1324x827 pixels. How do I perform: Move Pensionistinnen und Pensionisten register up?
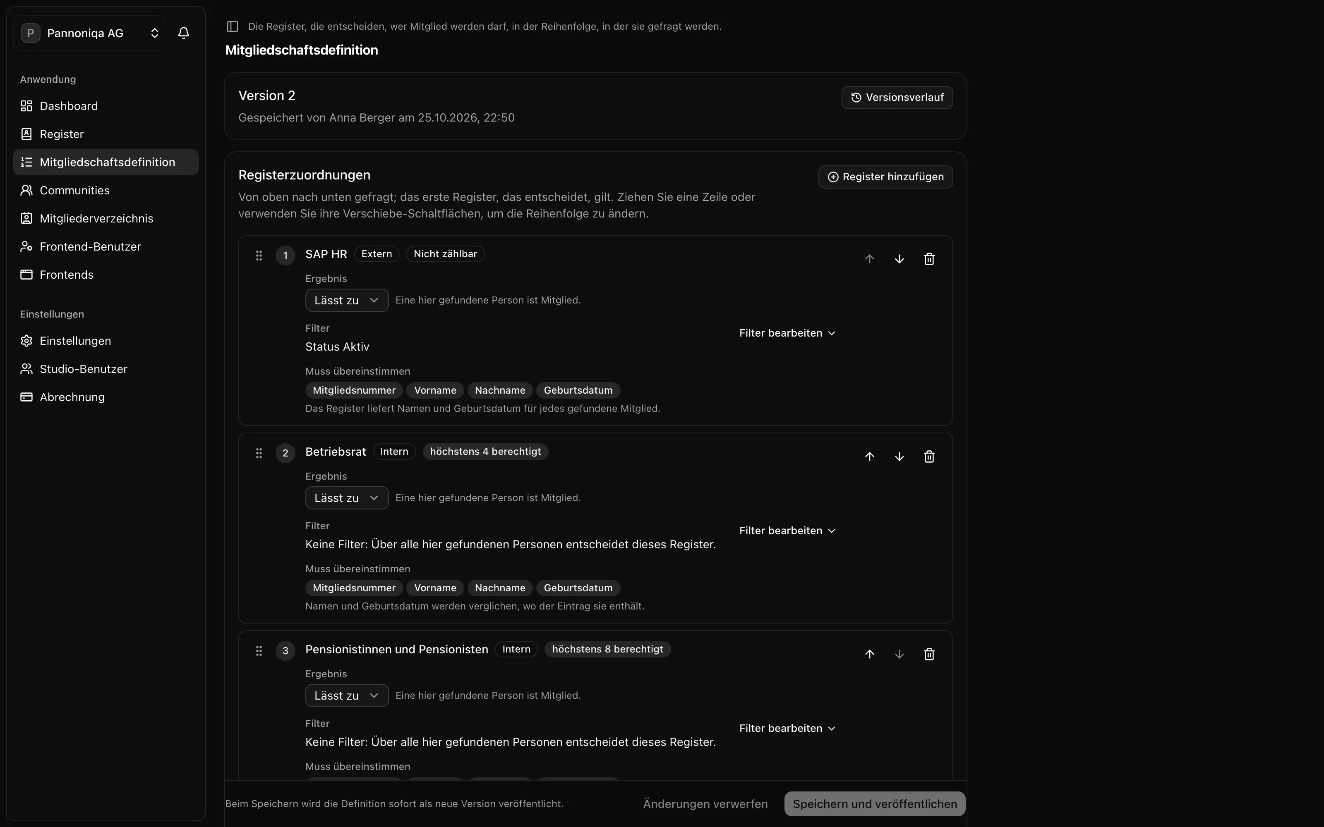869,654
